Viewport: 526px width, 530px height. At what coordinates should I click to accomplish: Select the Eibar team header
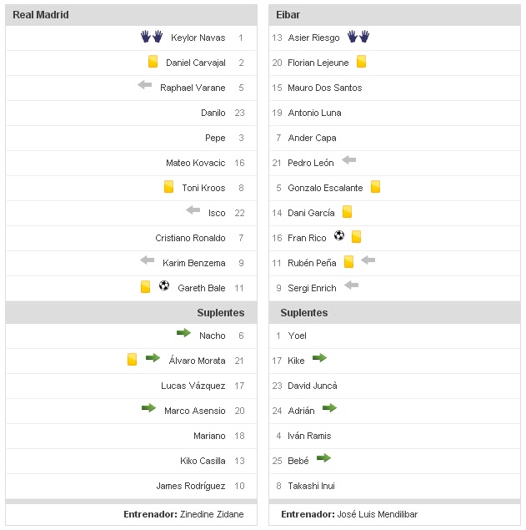coord(288,15)
